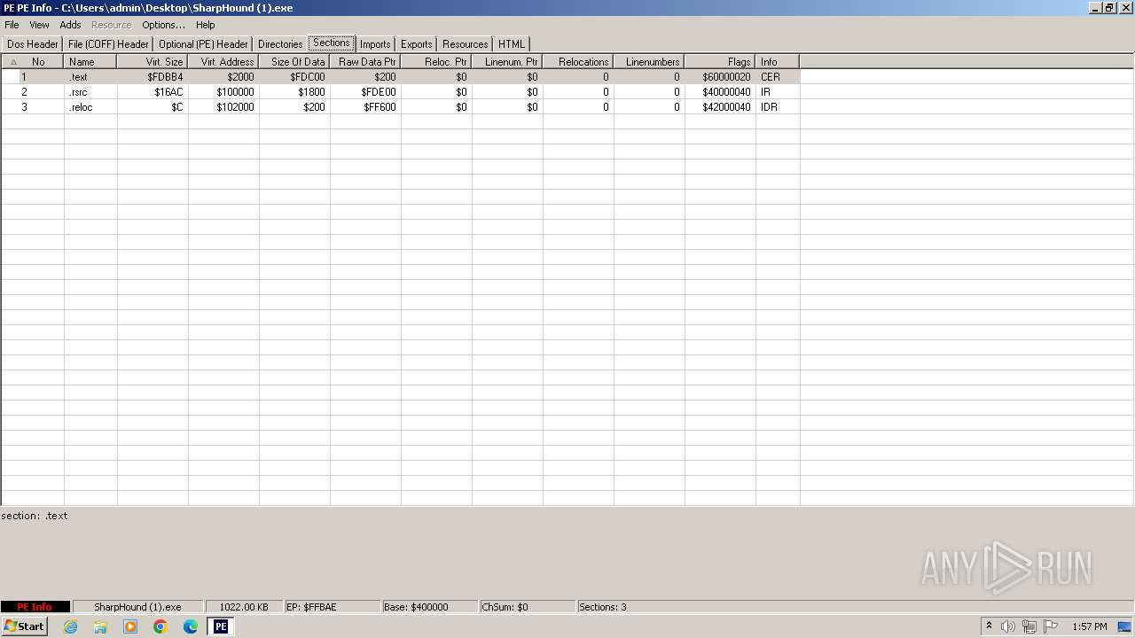Click the 1022.00 KB status entry

[x=244, y=607]
